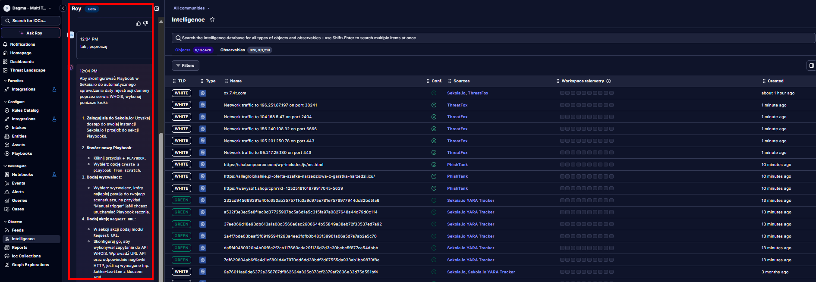Click the thumbs down feedback icon

[145, 23]
